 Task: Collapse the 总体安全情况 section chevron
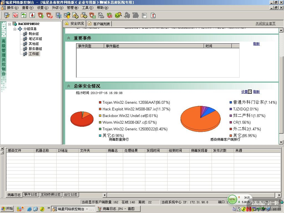(69, 86)
